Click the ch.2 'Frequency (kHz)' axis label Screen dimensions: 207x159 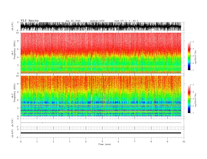click(x=14, y=92)
